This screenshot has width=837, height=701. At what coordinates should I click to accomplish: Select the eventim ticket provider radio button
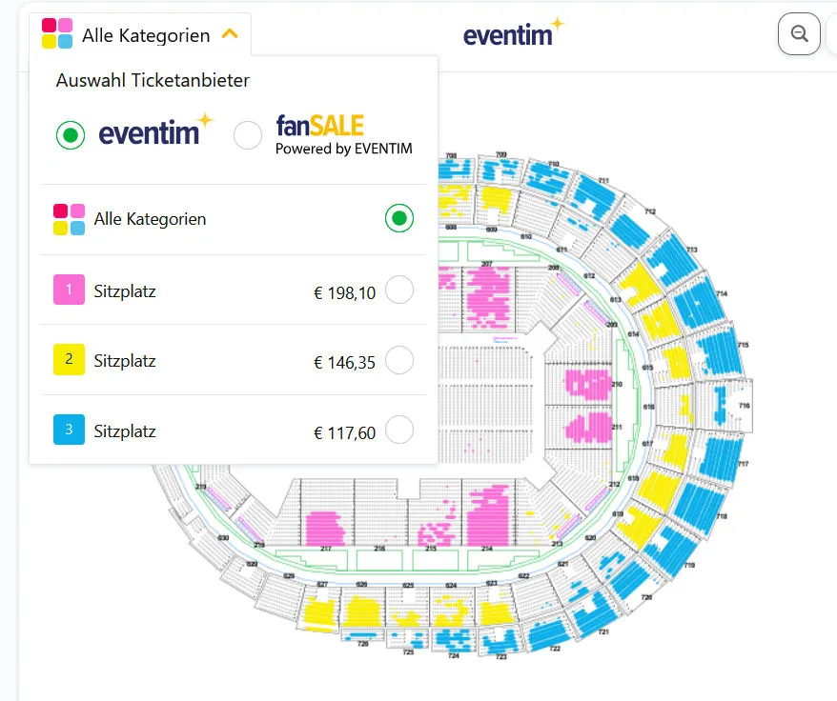pos(71,135)
